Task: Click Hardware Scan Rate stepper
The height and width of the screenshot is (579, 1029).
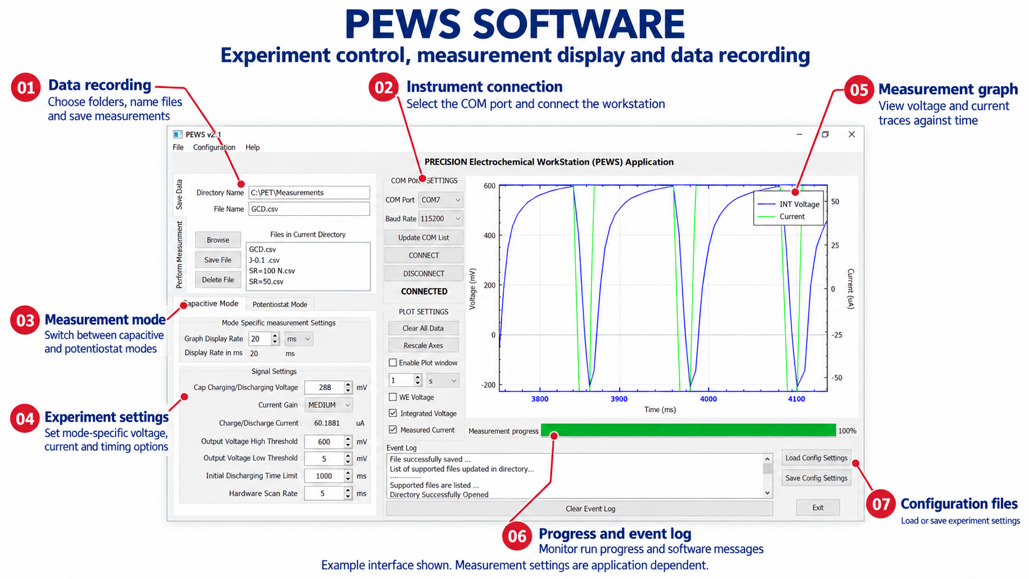Action: coord(329,493)
